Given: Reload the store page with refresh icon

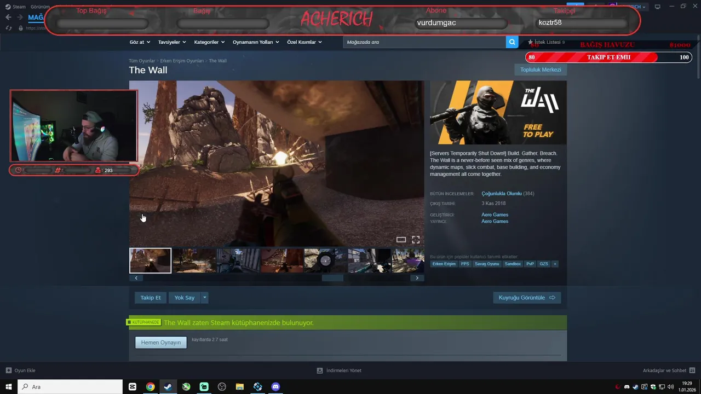Looking at the screenshot, I should [x=9, y=28].
